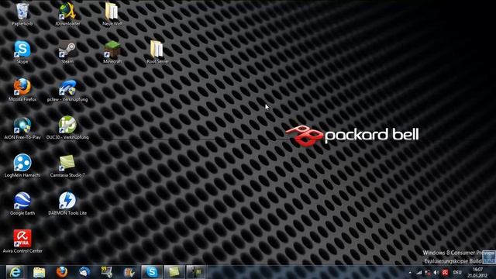Select the LogMeIn Hamachi desktop icon
This screenshot has height=279, width=496.
click(22, 166)
